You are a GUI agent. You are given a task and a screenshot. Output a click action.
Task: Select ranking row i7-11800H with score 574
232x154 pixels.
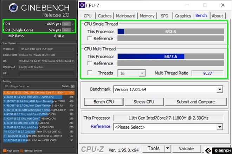coord(39,93)
